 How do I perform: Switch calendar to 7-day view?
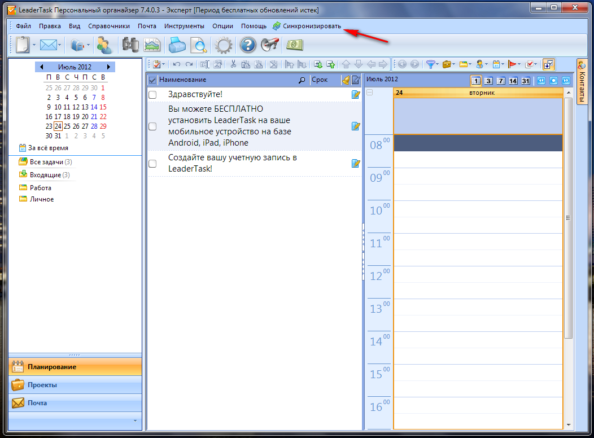(x=501, y=81)
